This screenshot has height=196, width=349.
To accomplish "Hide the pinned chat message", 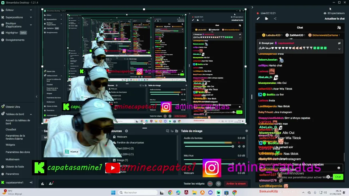I will [339, 43].
